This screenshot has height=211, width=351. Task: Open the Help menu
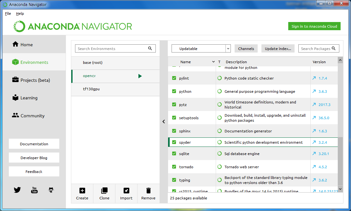(20, 14)
